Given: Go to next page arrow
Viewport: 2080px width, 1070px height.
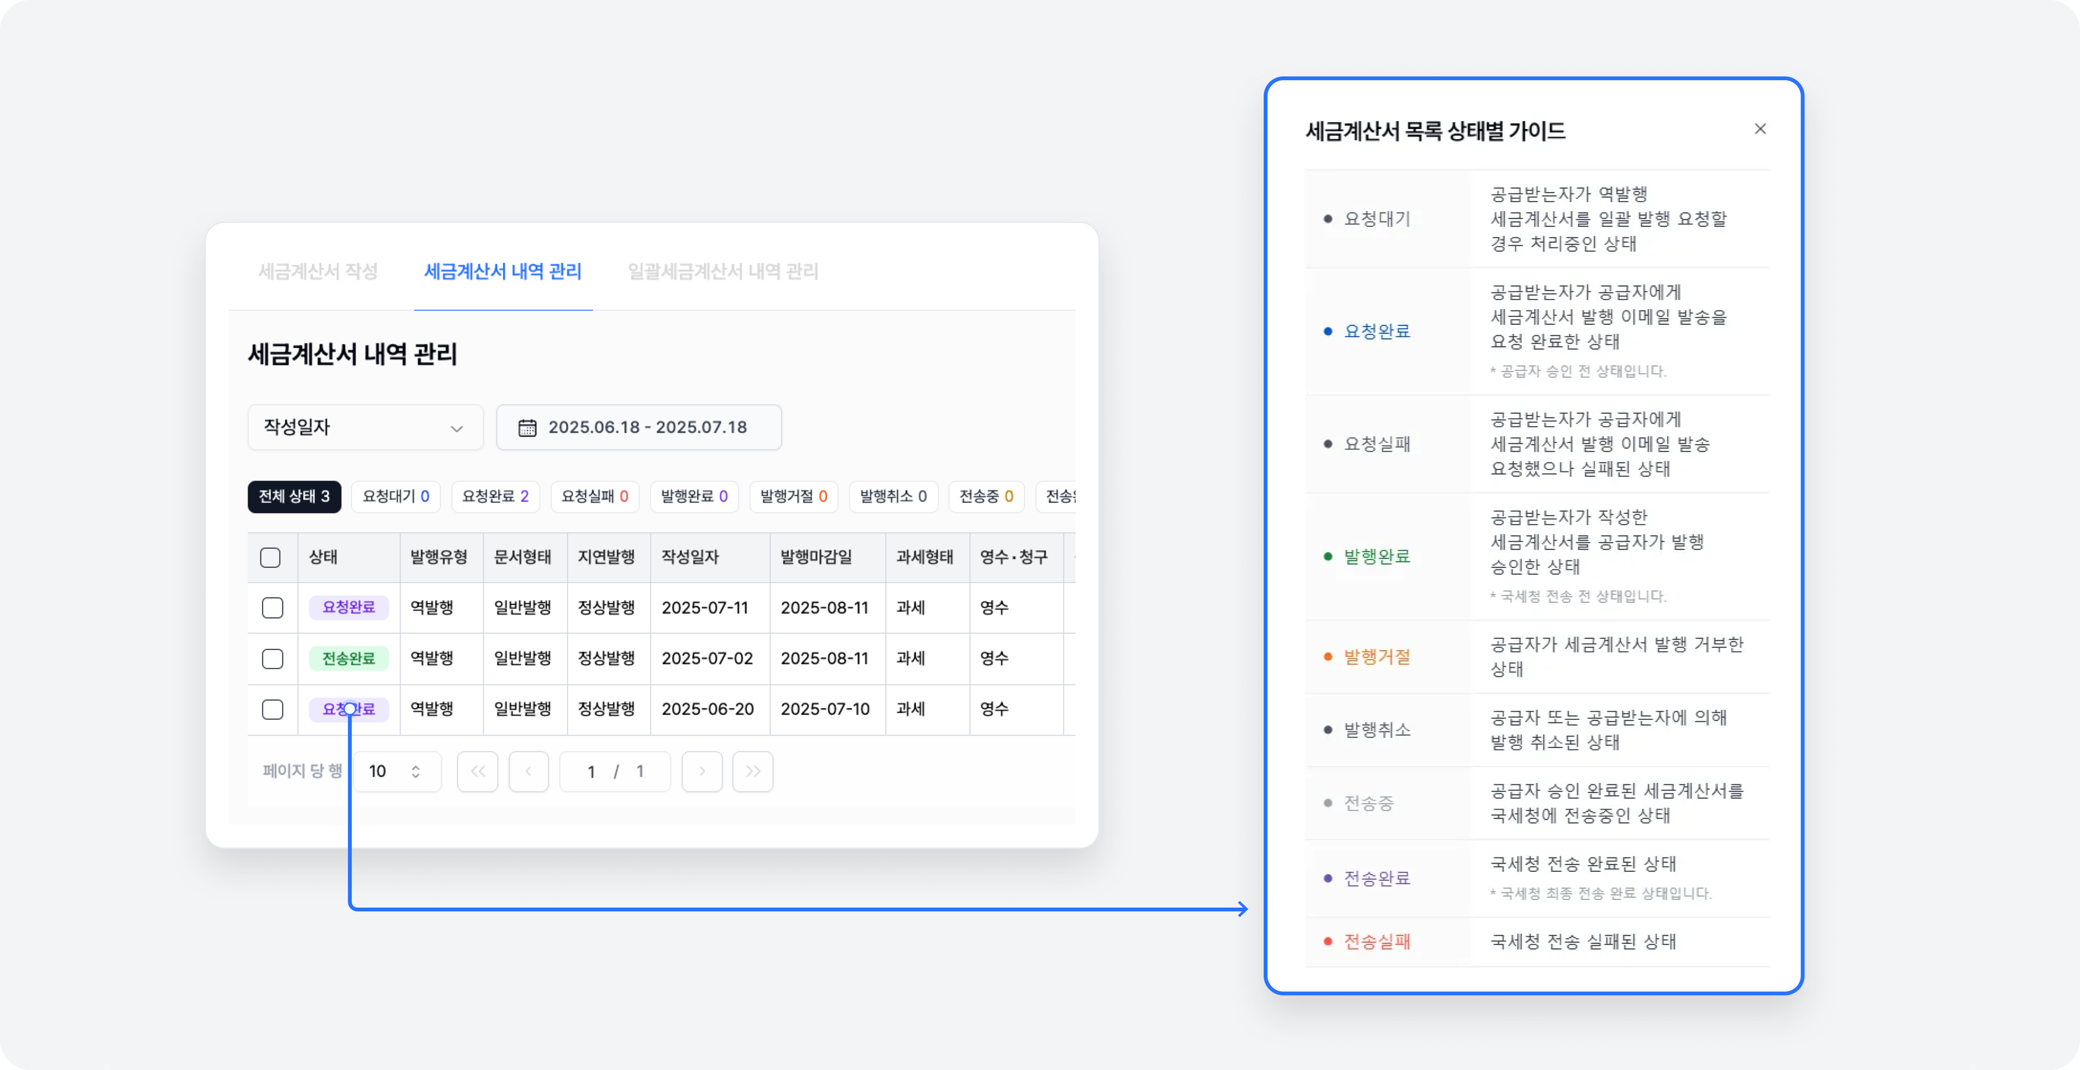Looking at the screenshot, I should coord(702,771).
